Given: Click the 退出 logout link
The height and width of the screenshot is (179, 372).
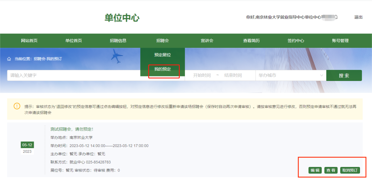Looking at the screenshot, I should click(x=358, y=17).
